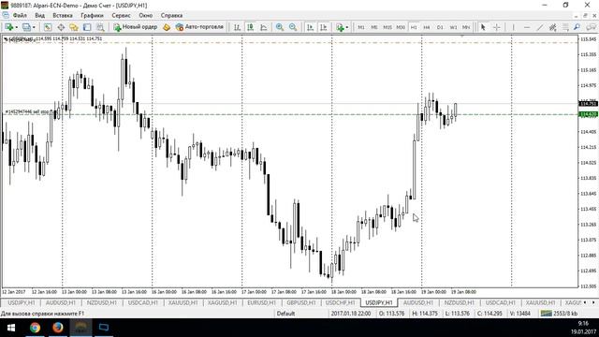Click the 114.751 current price label
This screenshot has height=337, width=599.
(x=589, y=104)
